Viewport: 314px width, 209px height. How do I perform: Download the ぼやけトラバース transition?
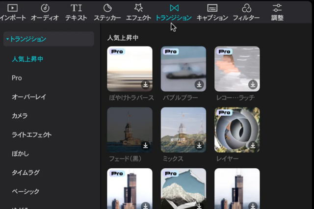pos(146,84)
